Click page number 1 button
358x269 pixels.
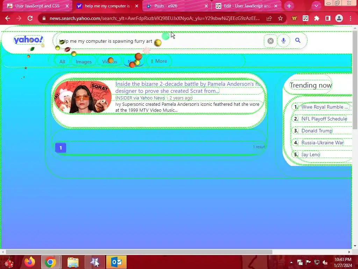[61, 148]
